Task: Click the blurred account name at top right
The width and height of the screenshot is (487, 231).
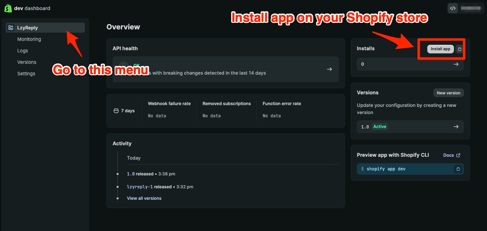Action: point(471,8)
